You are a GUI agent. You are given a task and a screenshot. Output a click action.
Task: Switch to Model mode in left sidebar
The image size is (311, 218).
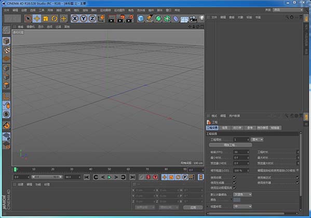[x=7, y=41]
